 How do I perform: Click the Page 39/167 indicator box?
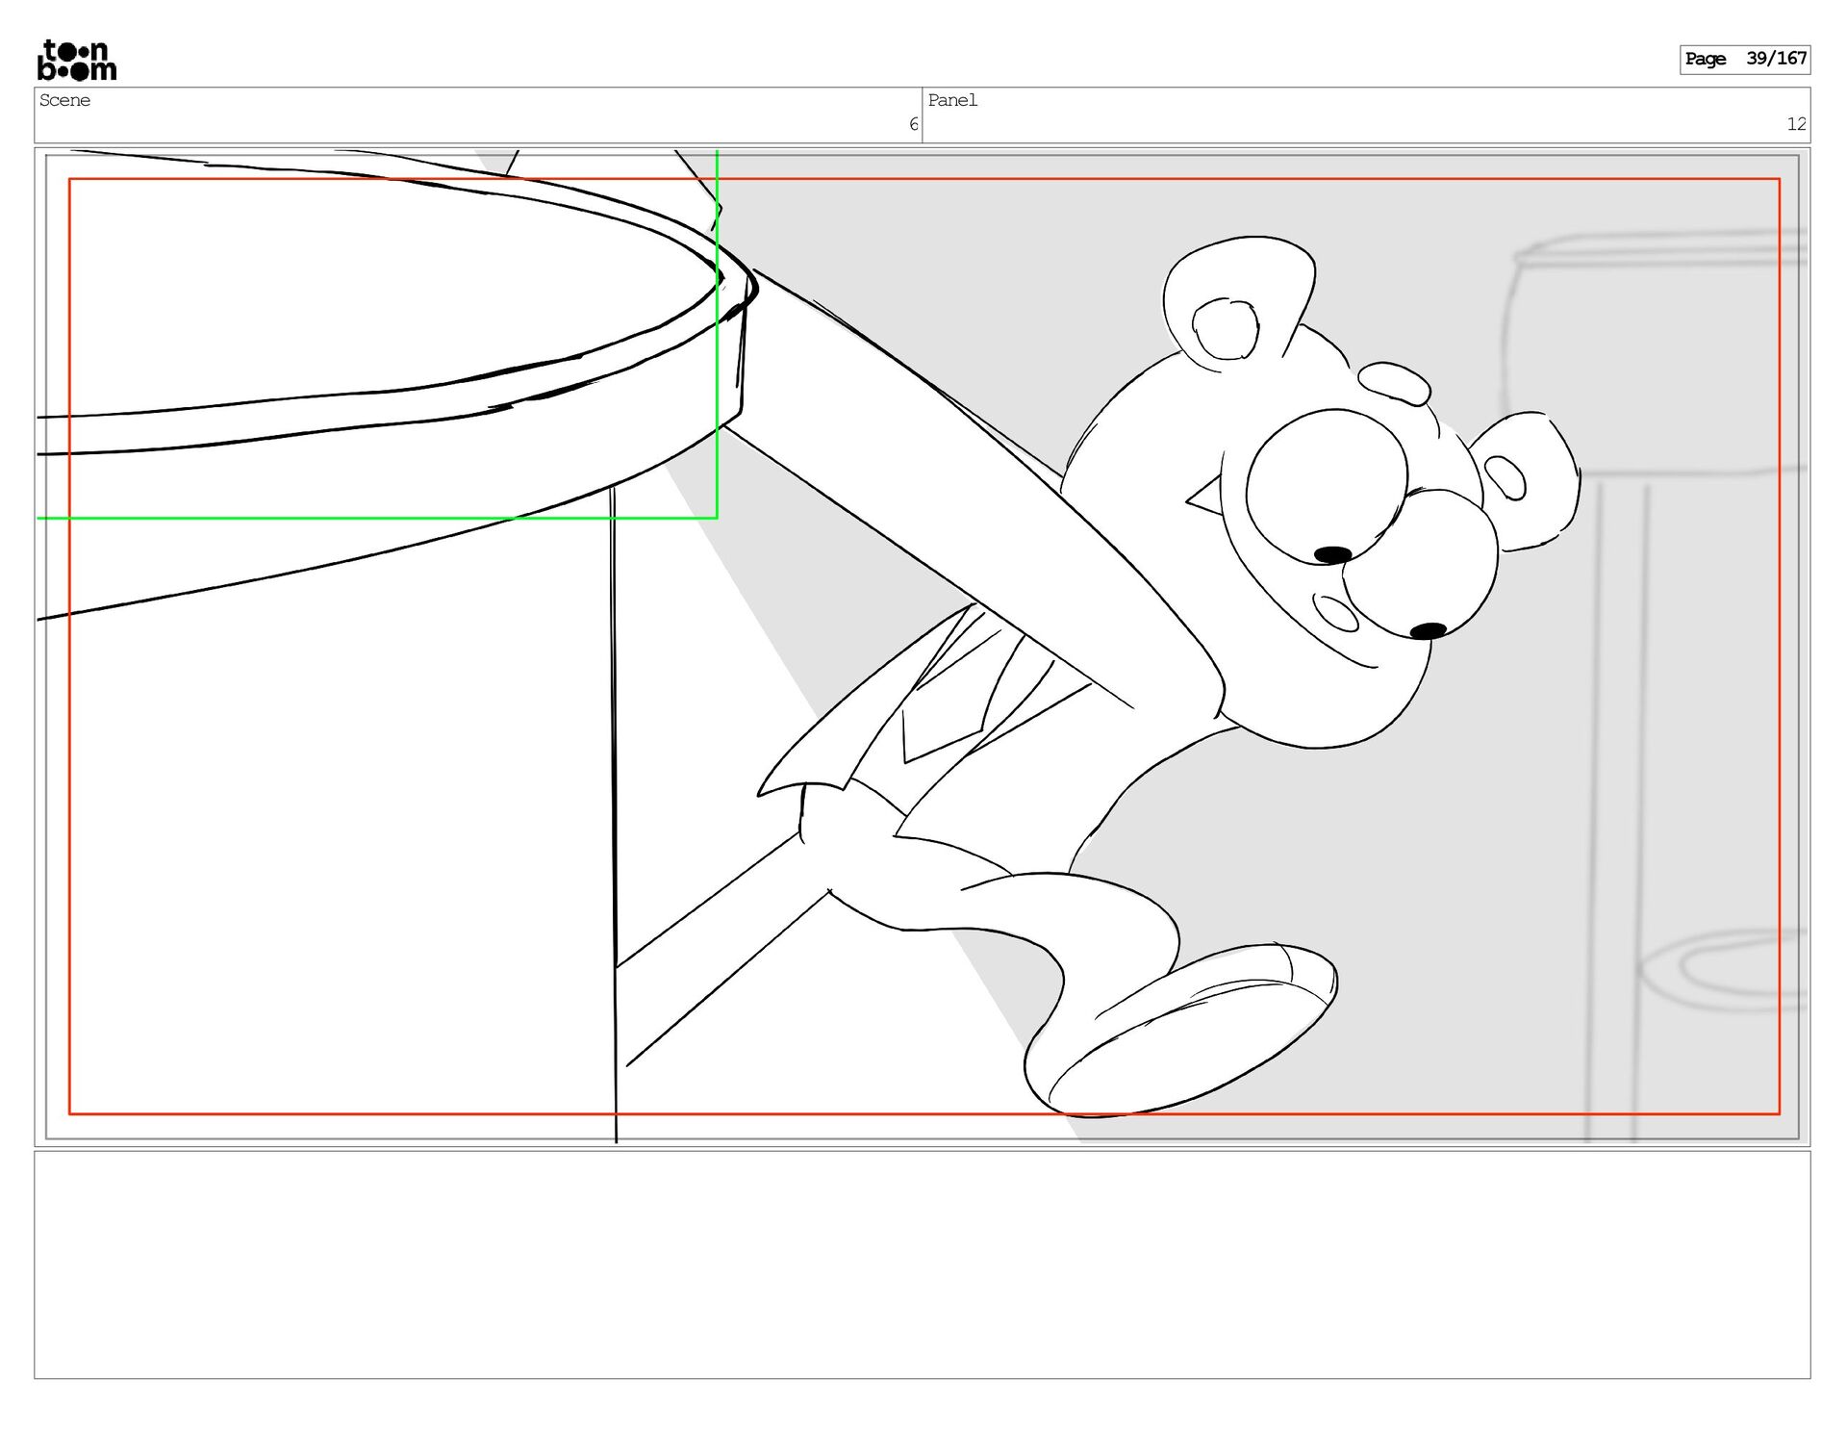coord(1744,59)
